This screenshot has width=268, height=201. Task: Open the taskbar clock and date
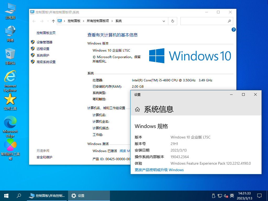click(x=244, y=196)
